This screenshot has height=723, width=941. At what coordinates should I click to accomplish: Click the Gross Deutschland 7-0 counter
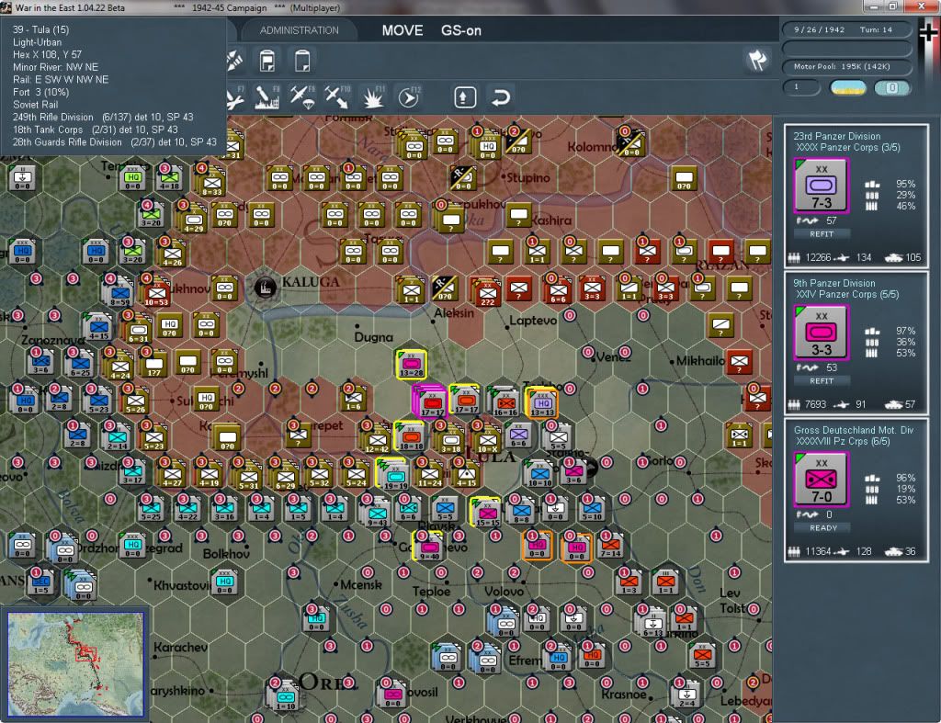tap(822, 480)
